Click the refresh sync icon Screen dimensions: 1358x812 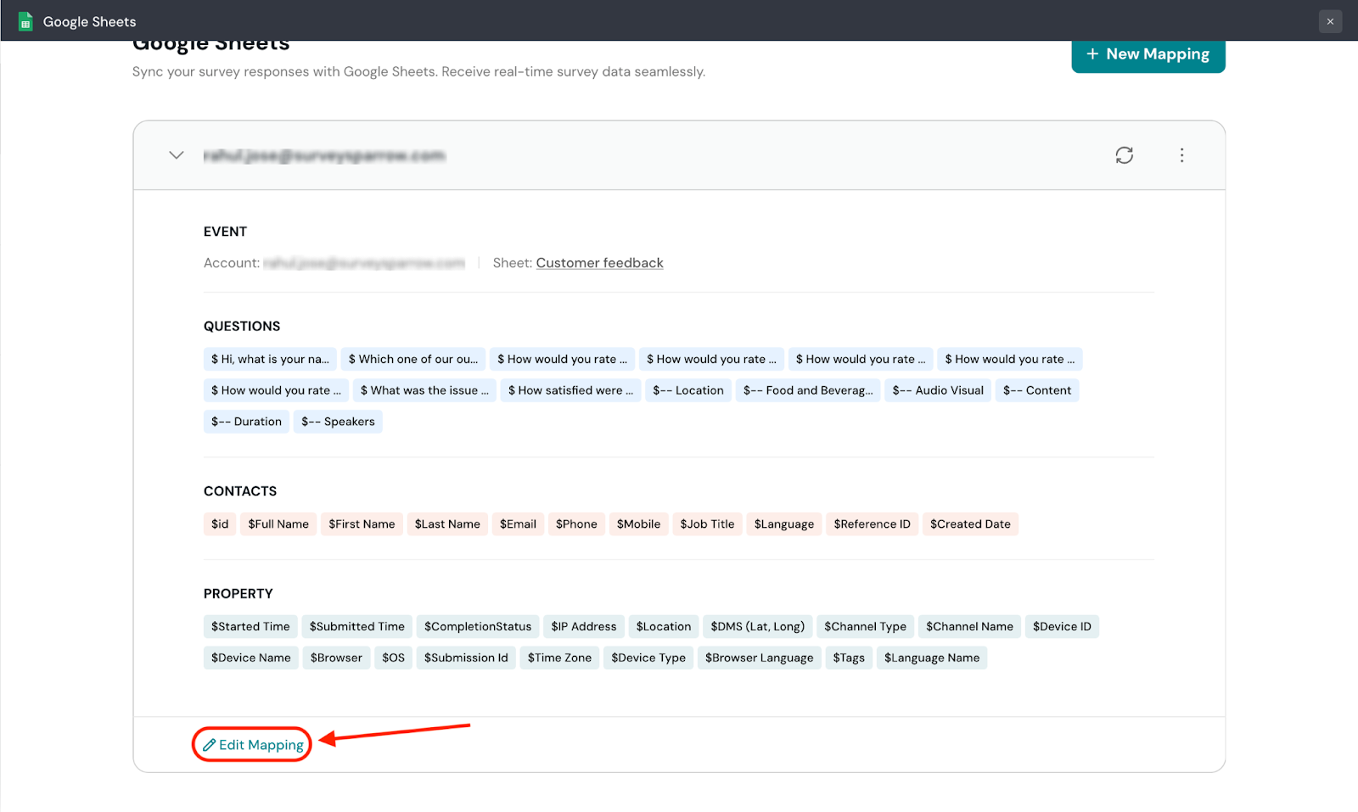point(1124,155)
